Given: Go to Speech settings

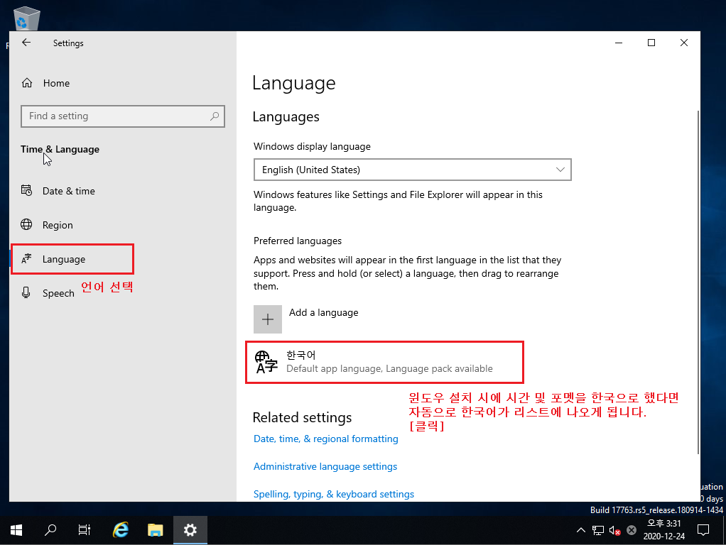Looking at the screenshot, I should coord(58,293).
